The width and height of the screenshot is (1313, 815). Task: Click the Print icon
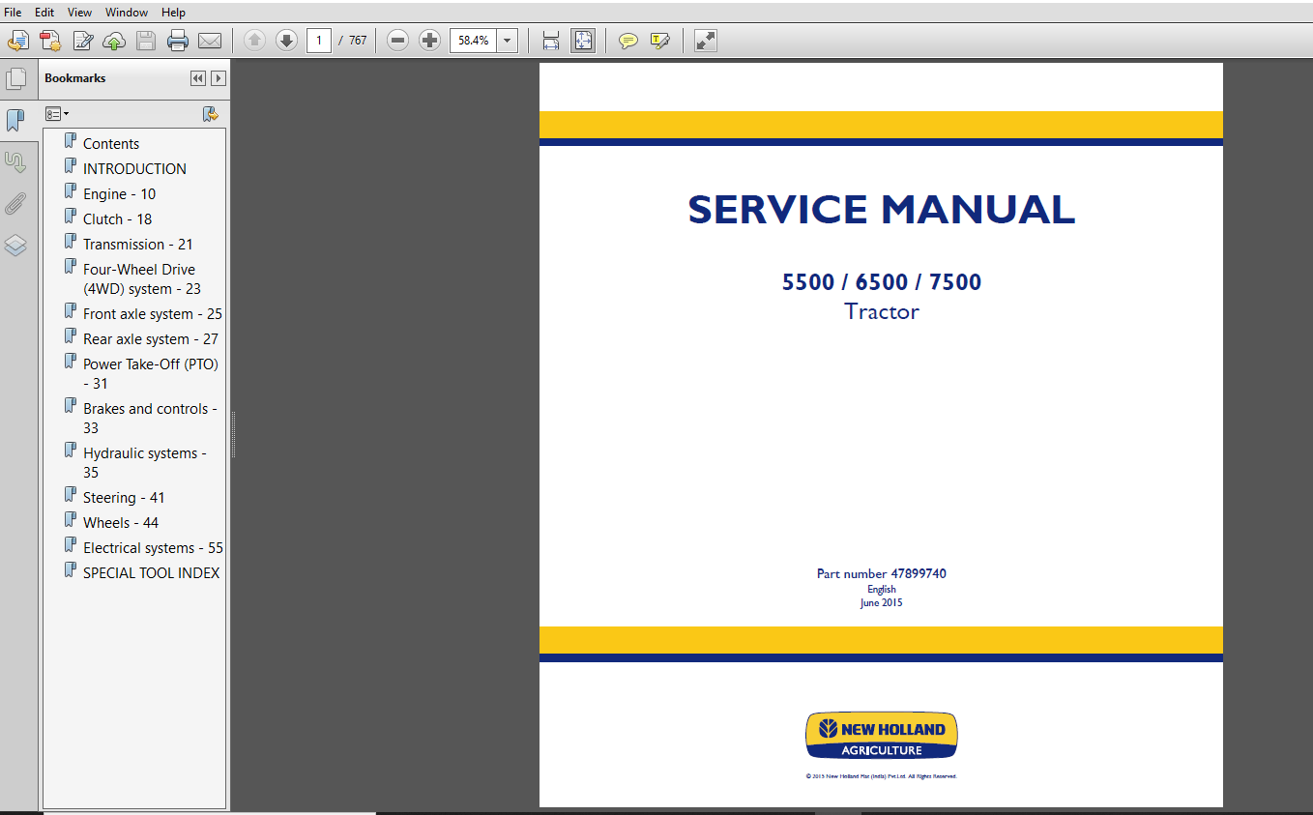(178, 41)
